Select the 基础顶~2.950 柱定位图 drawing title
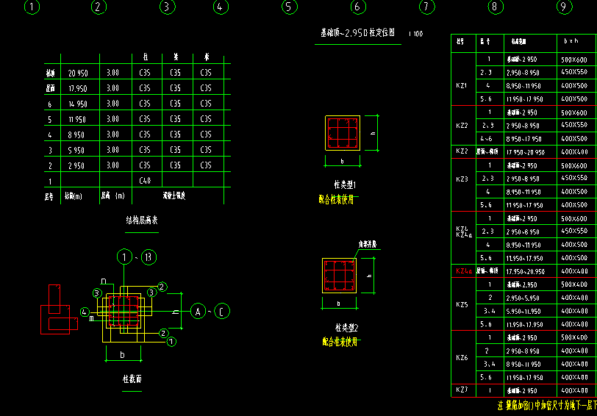The width and height of the screenshot is (597, 416). coord(357,33)
